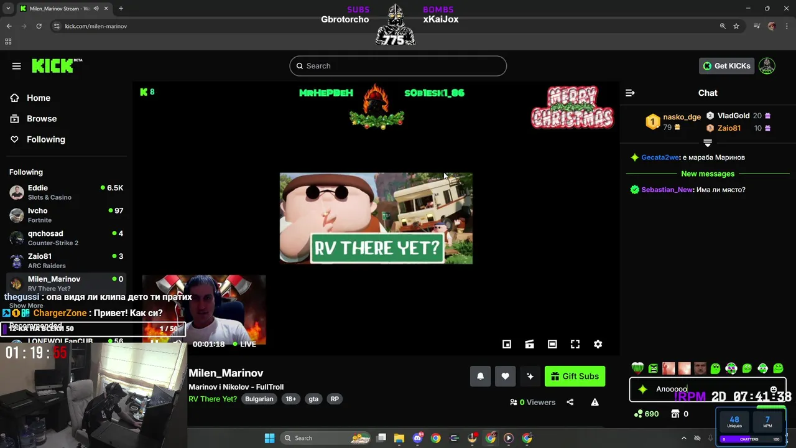796x448 pixels.
Task: Insert the angry green face emote
Action: pos(653,368)
